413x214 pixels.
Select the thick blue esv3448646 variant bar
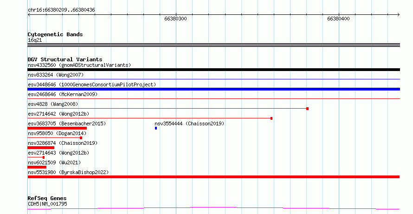(213, 89)
